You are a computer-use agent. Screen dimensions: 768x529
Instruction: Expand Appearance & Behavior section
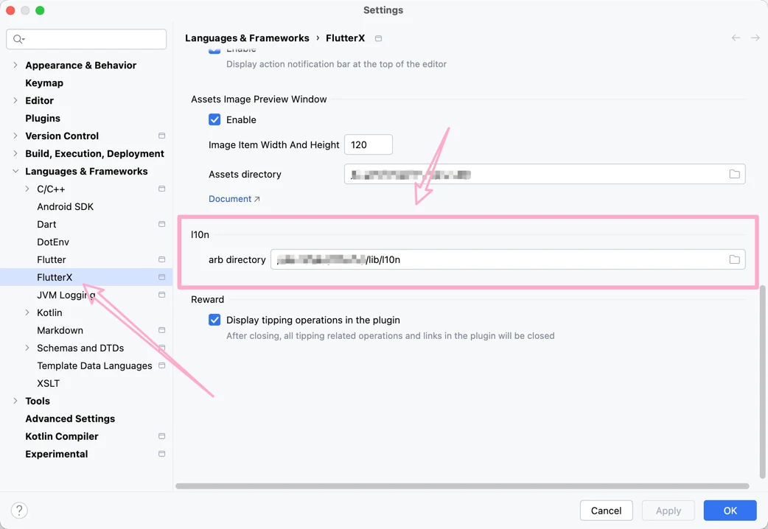[15, 65]
